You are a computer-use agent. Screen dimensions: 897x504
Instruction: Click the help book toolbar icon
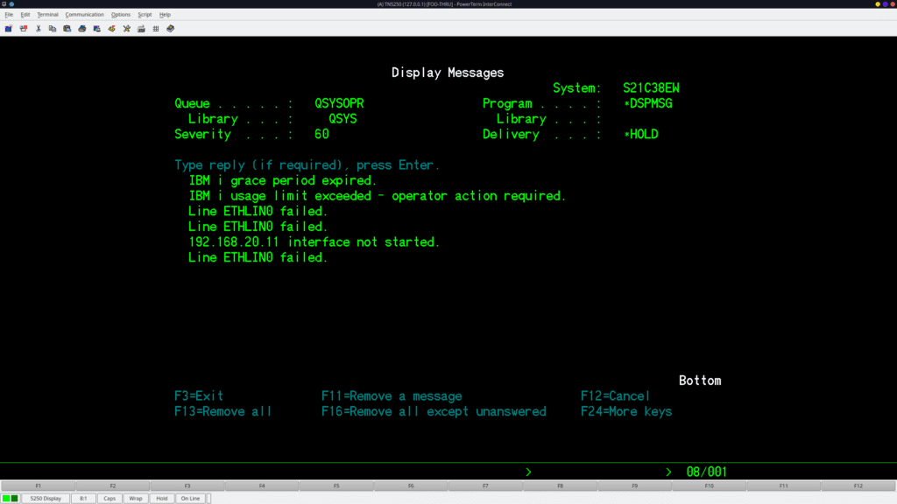pos(171,29)
